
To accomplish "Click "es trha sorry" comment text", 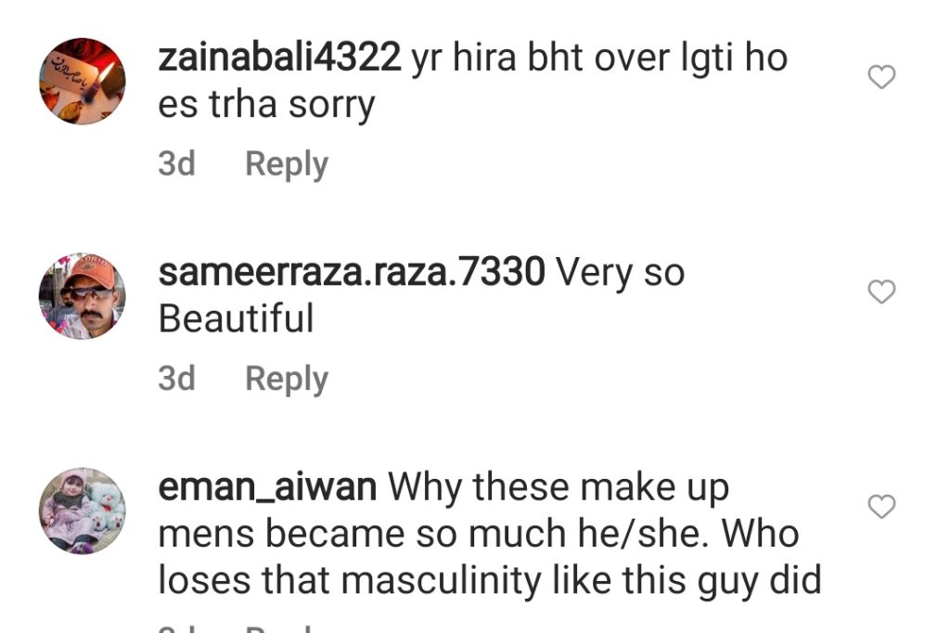I will [266, 105].
